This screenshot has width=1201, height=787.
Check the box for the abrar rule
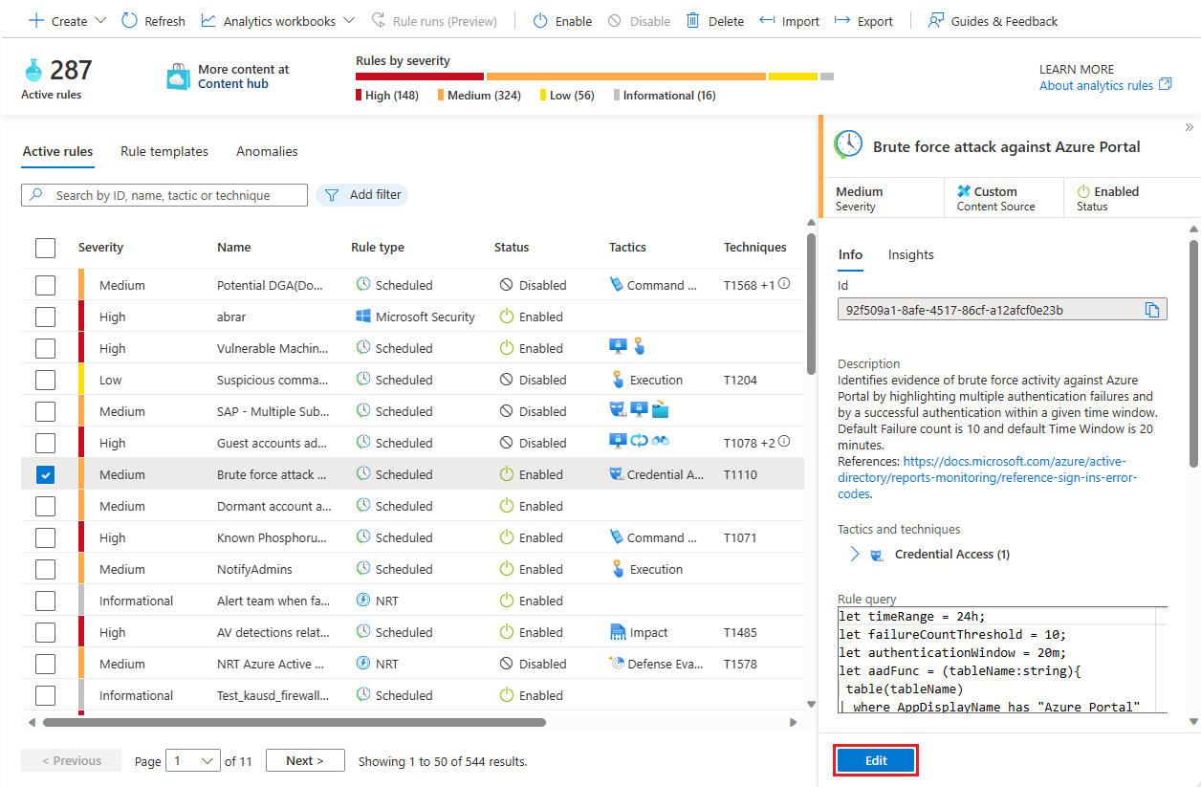[45, 317]
